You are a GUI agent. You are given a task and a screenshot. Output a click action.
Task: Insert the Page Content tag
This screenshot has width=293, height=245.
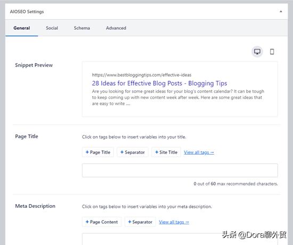[x=102, y=222]
